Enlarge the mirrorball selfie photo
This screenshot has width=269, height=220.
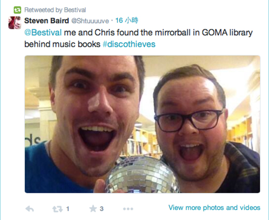tap(142, 124)
